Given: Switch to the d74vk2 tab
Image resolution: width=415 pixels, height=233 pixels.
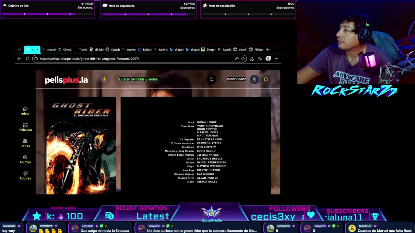Looking at the screenshot, I should pos(97,50).
